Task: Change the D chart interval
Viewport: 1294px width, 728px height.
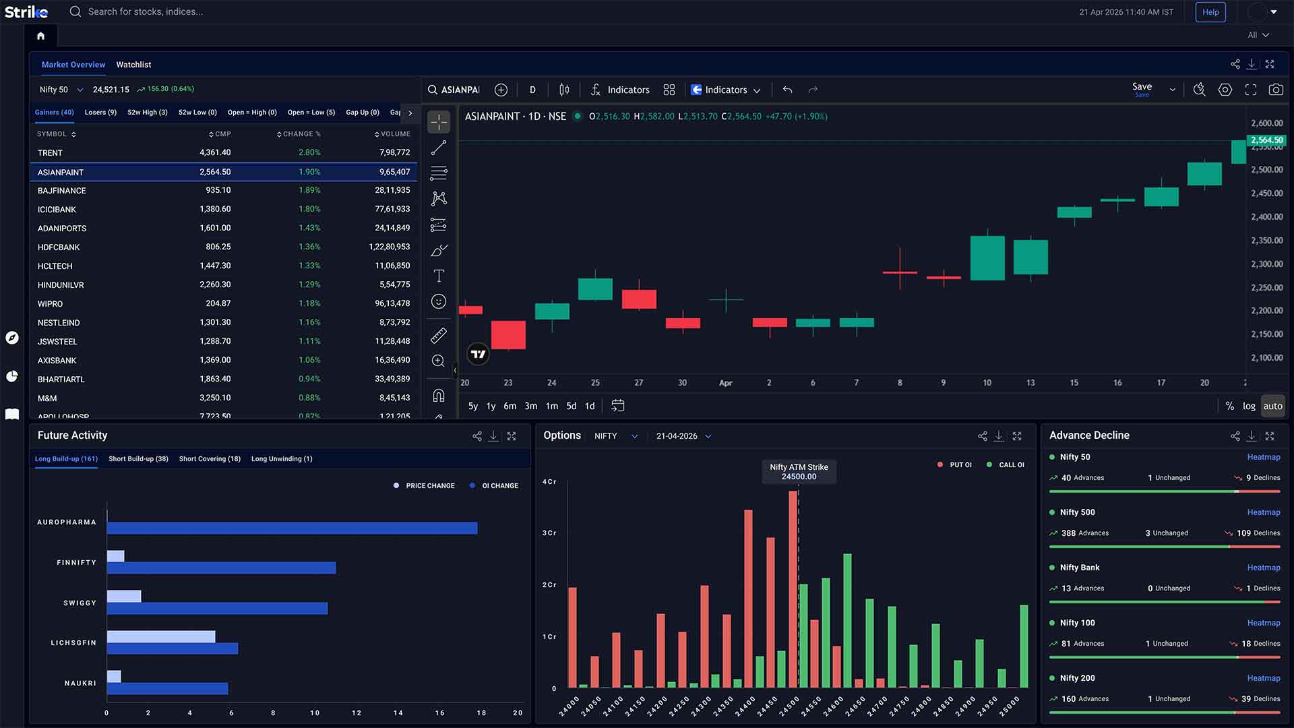Action: [x=532, y=90]
